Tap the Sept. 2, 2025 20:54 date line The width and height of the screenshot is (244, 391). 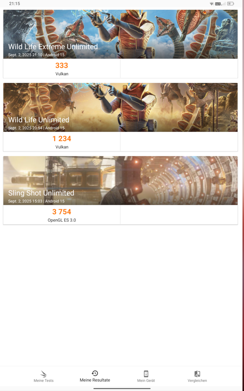[37, 128]
